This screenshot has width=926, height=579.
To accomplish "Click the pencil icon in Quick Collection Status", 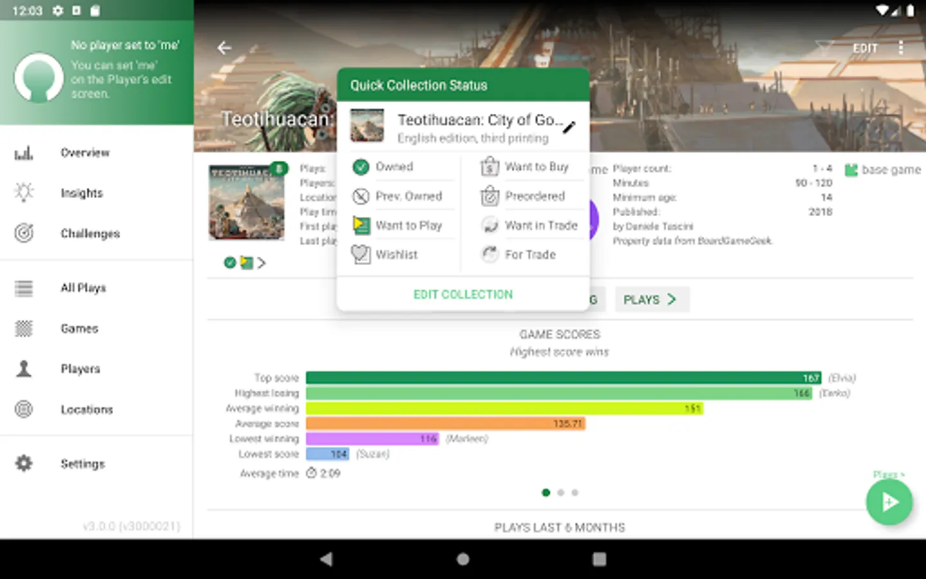I will [569, 127].
